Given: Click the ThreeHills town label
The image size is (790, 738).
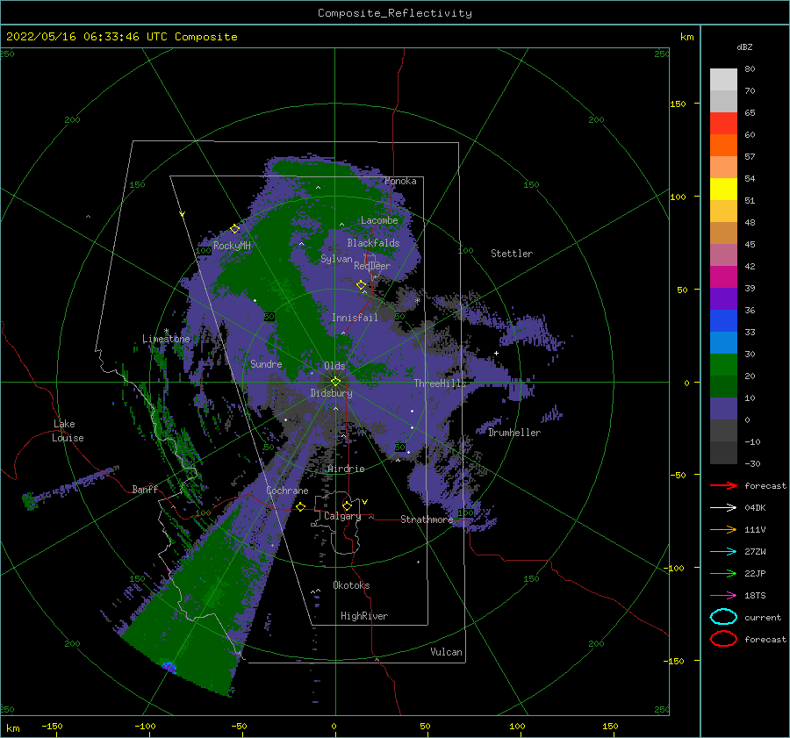Looking at the screenshot, I should 440,383.
